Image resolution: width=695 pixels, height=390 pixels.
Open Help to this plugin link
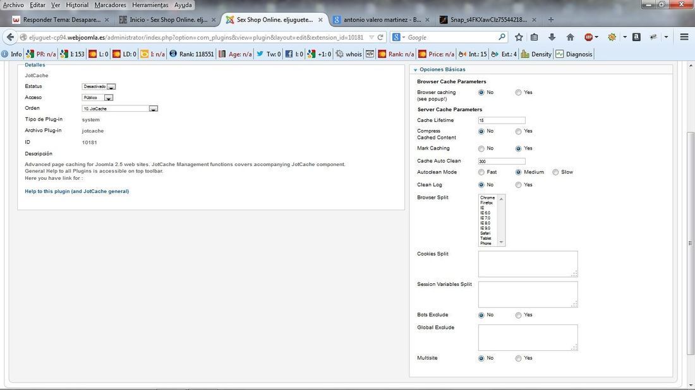point(76,191)
